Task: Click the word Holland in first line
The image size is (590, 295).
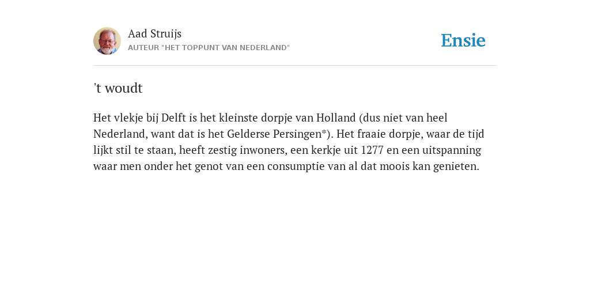Action: coord(336,118)
